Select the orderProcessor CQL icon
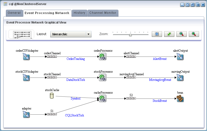Screen dimensions: 207x131 point(102,57)
